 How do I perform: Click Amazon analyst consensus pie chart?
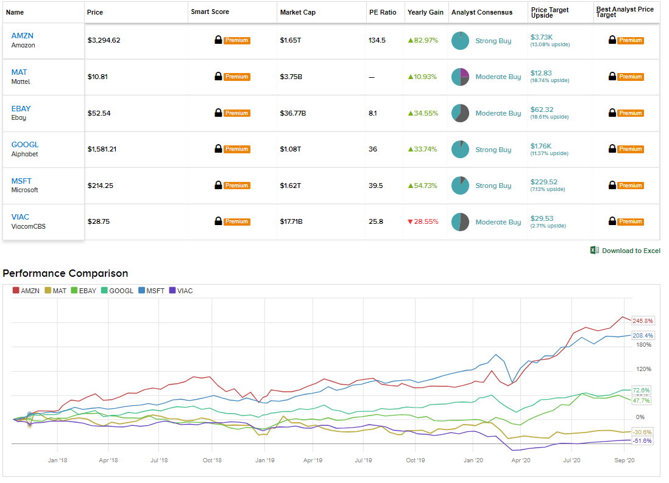[461, 41]
